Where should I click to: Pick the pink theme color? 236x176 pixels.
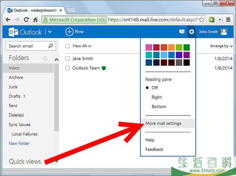[149, 47]
